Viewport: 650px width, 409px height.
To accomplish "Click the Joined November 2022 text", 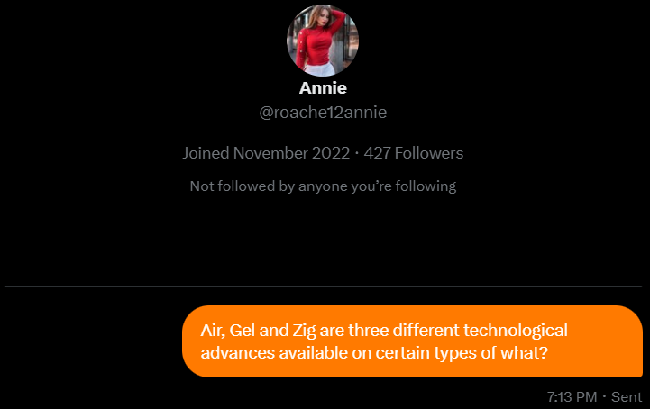I will (x=266, y=153).
